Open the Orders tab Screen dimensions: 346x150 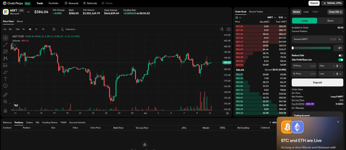[29, 122]
